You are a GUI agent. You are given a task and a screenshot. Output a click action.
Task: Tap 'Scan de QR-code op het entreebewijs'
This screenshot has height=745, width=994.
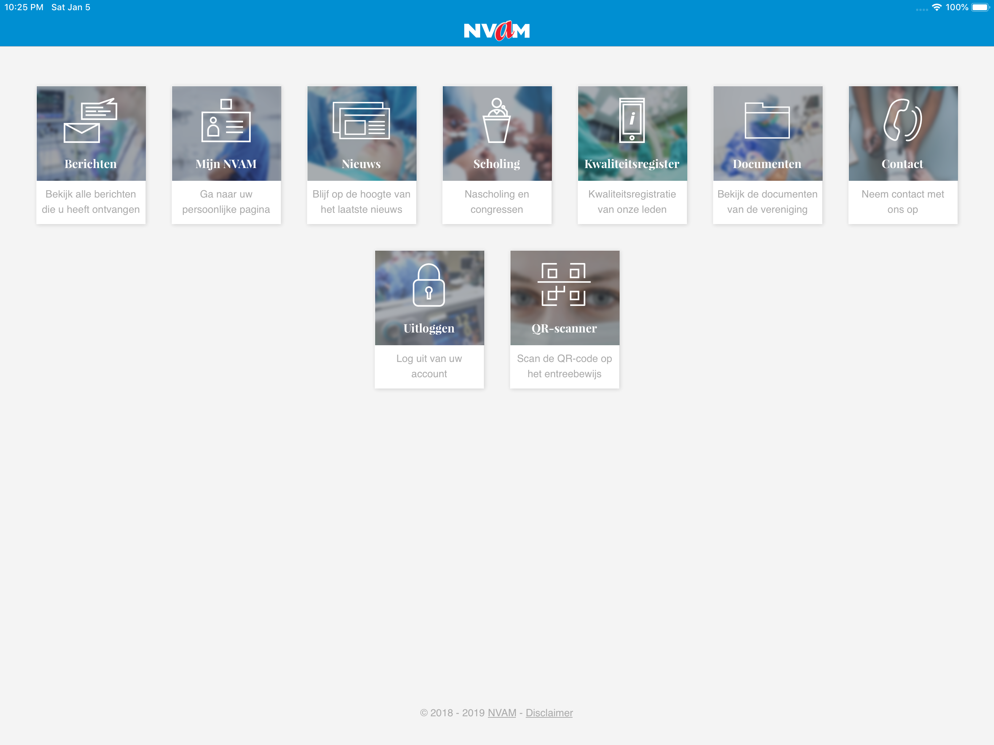(x=564, y=366)
